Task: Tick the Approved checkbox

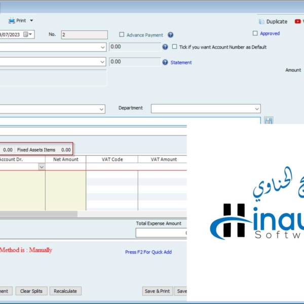Action: click(x=255, y=33)
